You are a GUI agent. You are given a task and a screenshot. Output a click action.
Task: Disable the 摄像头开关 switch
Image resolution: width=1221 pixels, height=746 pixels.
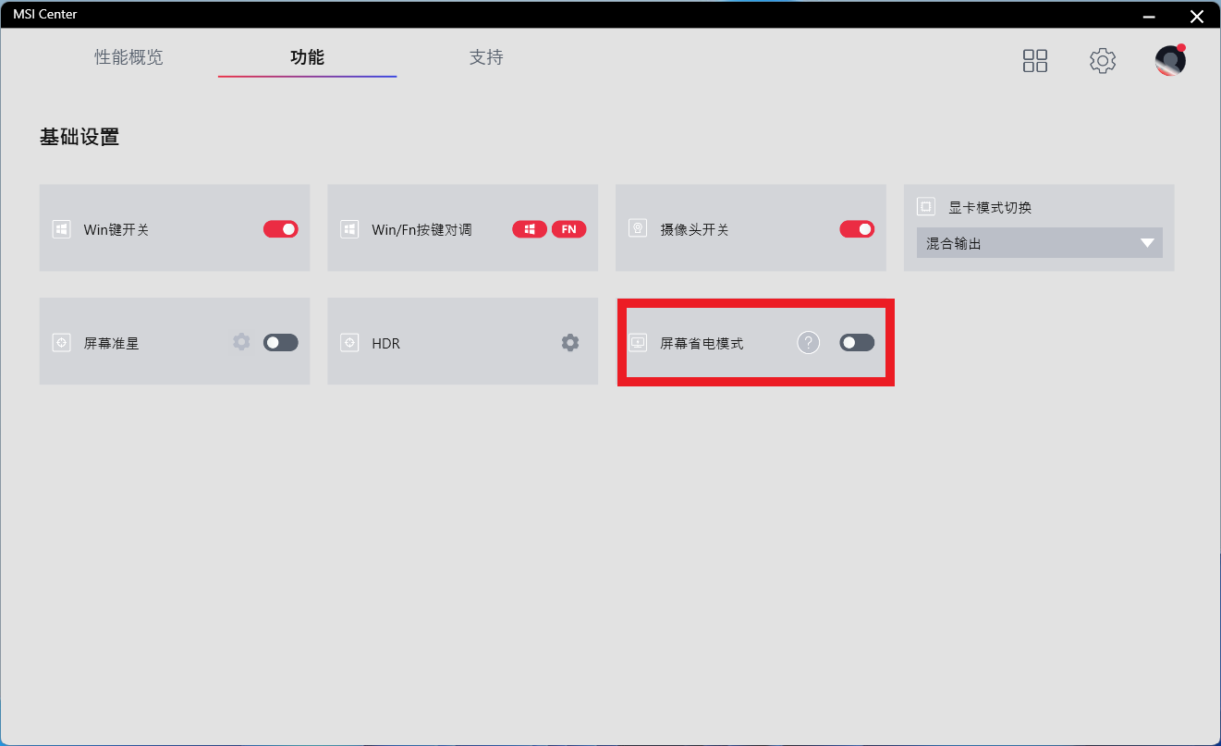(857, 229)
